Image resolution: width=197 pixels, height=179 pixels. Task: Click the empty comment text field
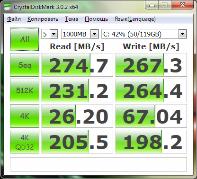pyautogui.click(x=98, y=164)
